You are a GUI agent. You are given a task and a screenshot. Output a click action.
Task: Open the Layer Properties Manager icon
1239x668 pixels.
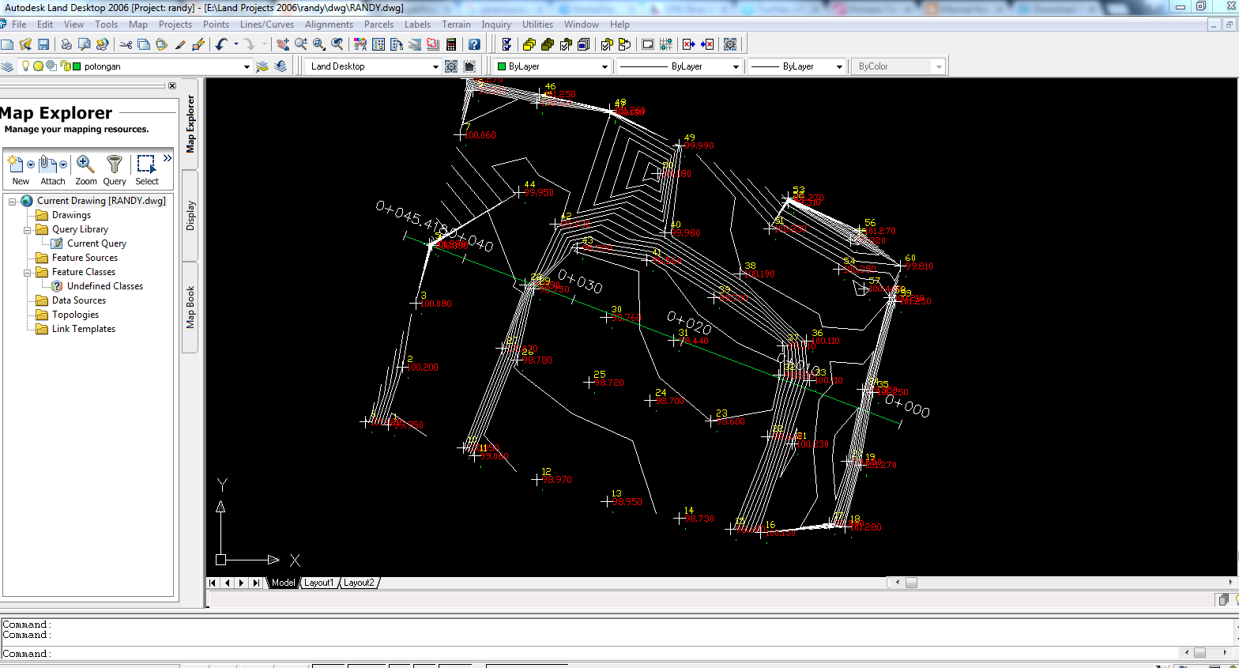[7, 66]
